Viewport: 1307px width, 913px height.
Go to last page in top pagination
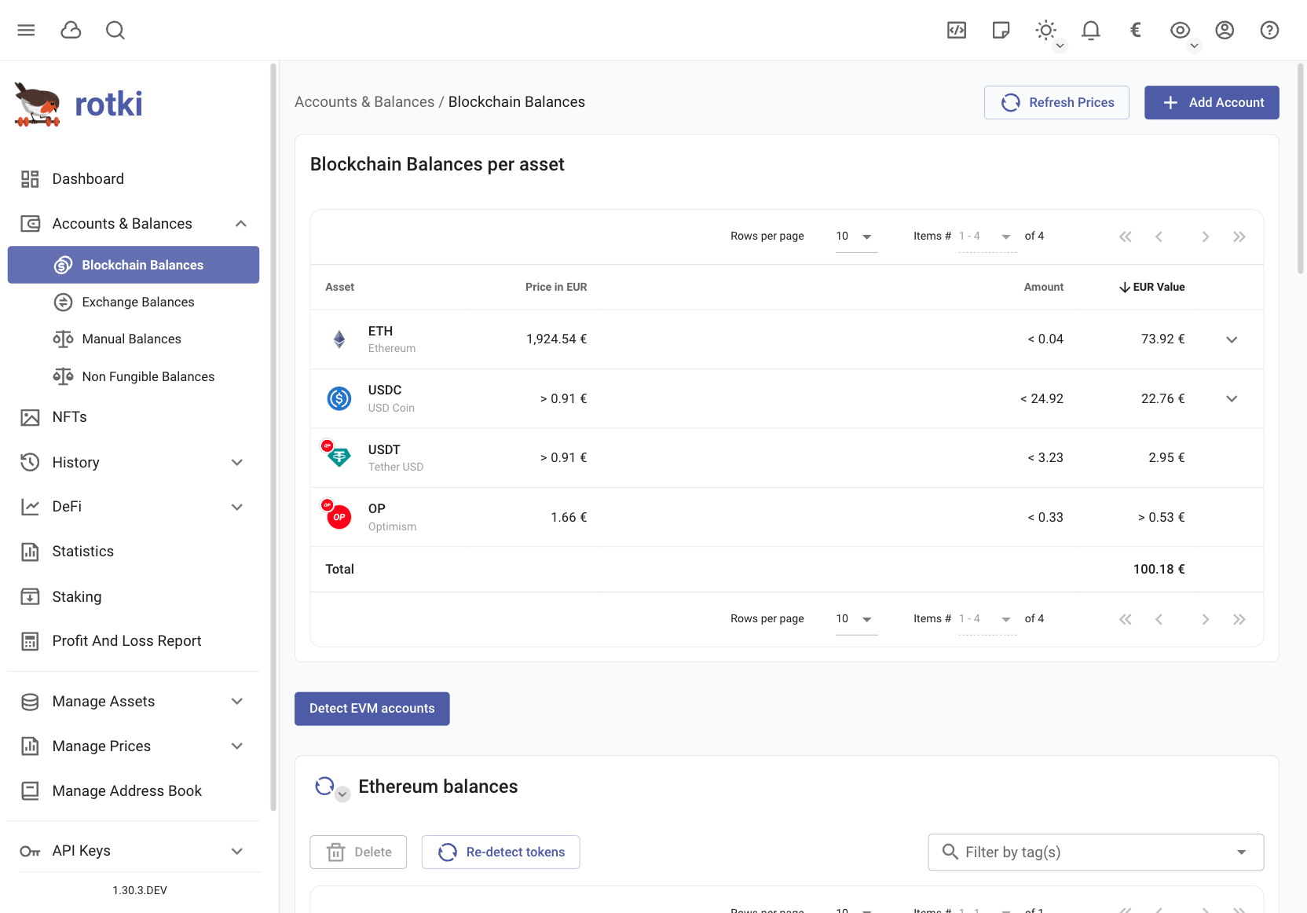[1239, 236]
